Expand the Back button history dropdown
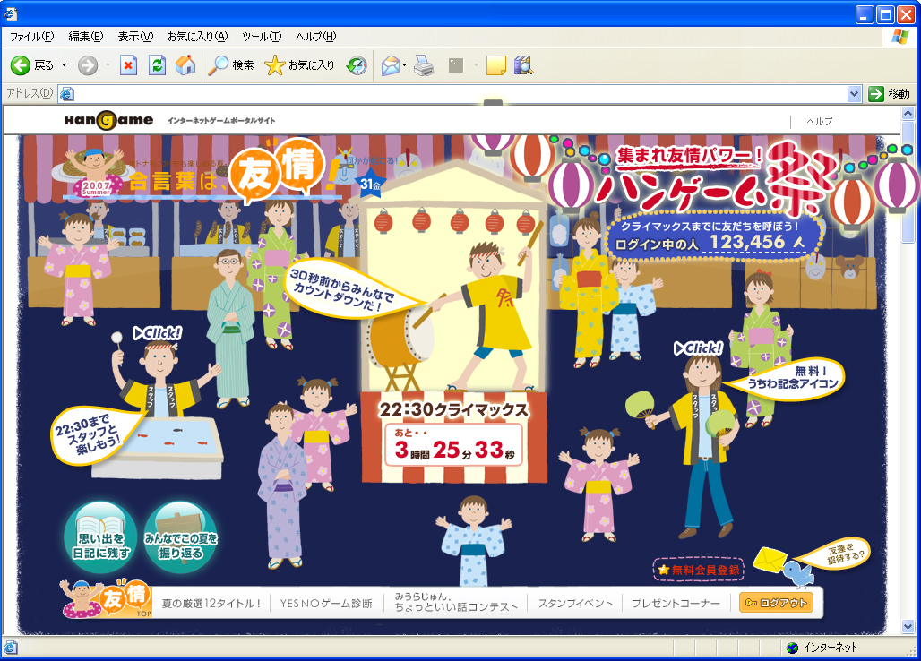This screenshot has height=661, width=921. (x=64, y=65)
